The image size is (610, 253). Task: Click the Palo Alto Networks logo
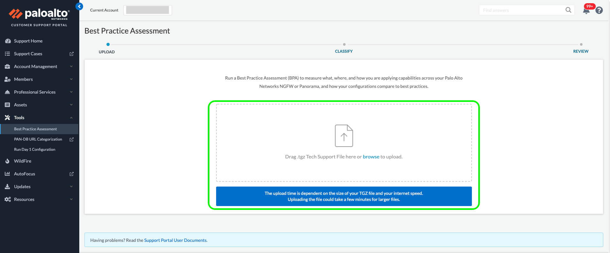tap(39, 14)
